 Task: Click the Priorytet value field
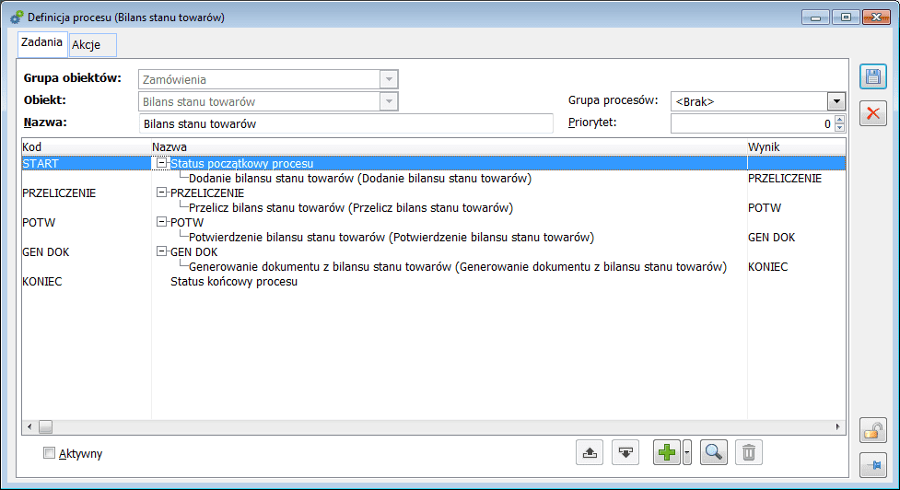(752, 124)
